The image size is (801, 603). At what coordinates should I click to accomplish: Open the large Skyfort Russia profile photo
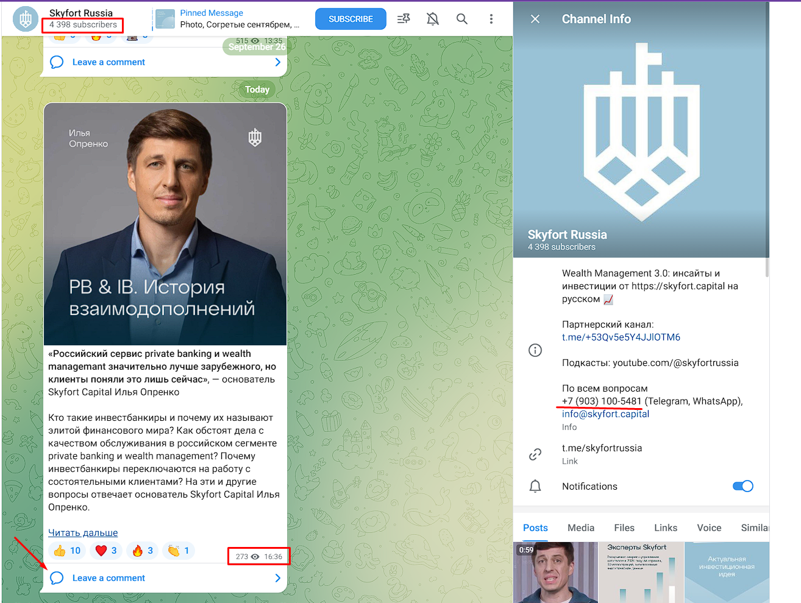click(x=641, y=130)
